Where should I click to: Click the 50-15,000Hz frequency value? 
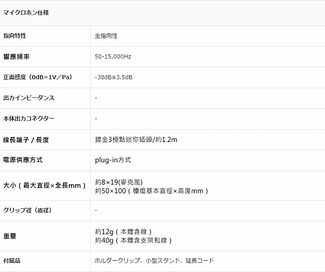113,57
